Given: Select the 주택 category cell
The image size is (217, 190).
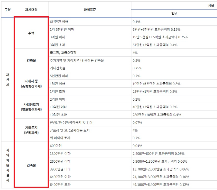Looking at the screenshot, I should pyautogui.click(x=31, y=33).
